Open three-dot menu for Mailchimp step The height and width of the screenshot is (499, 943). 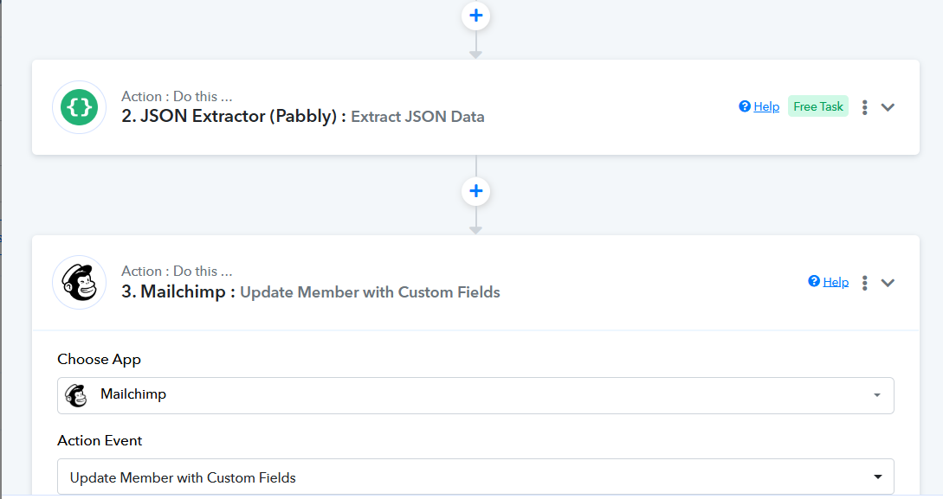(x=864, y=283)
